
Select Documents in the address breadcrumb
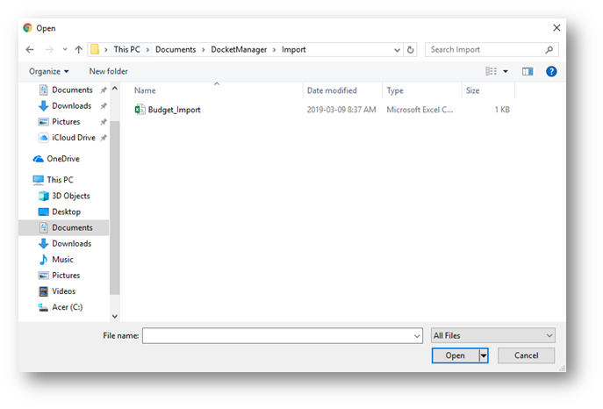176,49
